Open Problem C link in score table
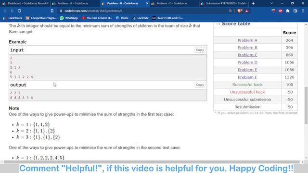308x173 pixels. pyautogui.click(x=247, y=55)
